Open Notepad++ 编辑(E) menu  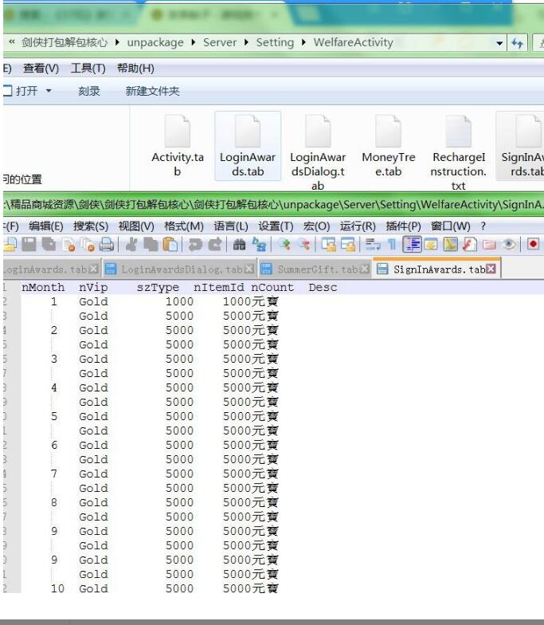point(46,226)
